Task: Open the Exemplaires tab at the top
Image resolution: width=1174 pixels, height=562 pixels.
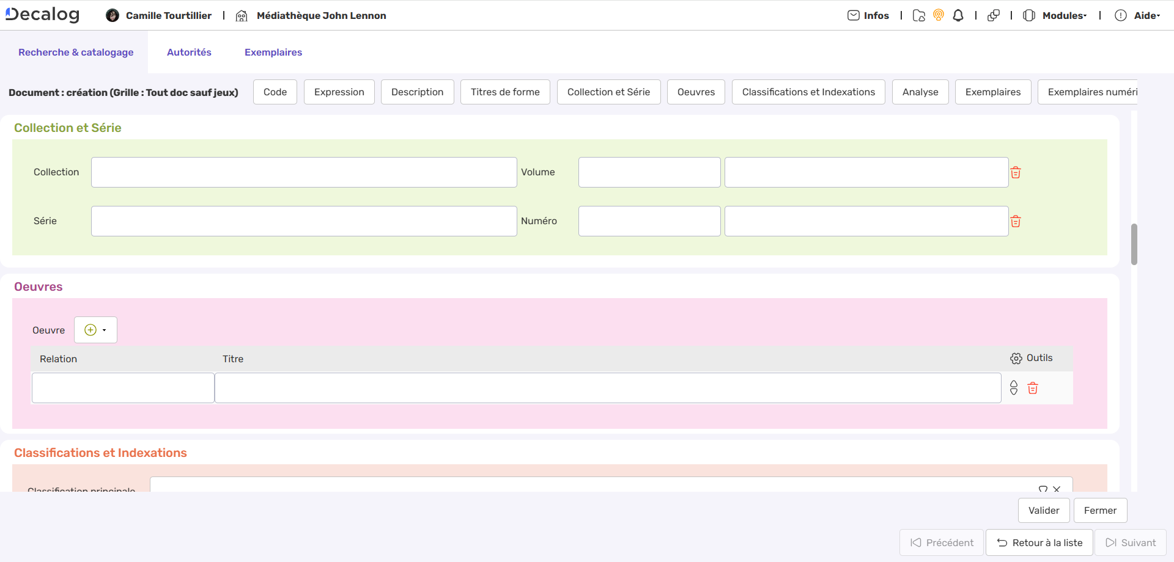Action: tap(273, 52)
